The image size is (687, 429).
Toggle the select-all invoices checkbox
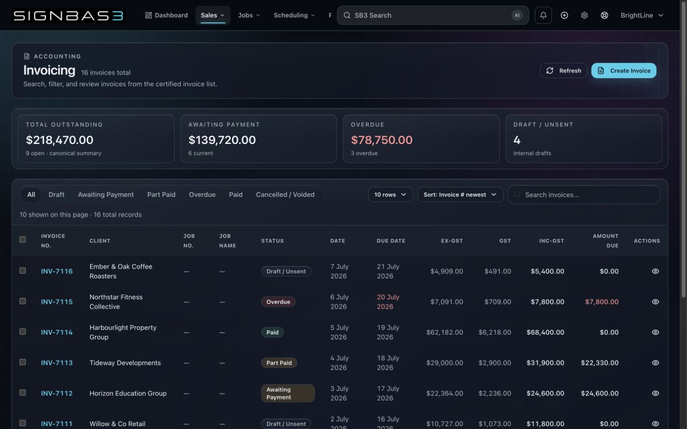pos(23,239)
